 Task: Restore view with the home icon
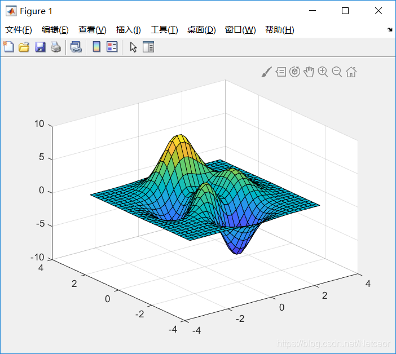tap(351, 72)
